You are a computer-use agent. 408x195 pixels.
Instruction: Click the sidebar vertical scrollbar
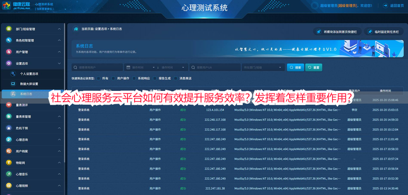pyautogui.click(x=65, y=93)
